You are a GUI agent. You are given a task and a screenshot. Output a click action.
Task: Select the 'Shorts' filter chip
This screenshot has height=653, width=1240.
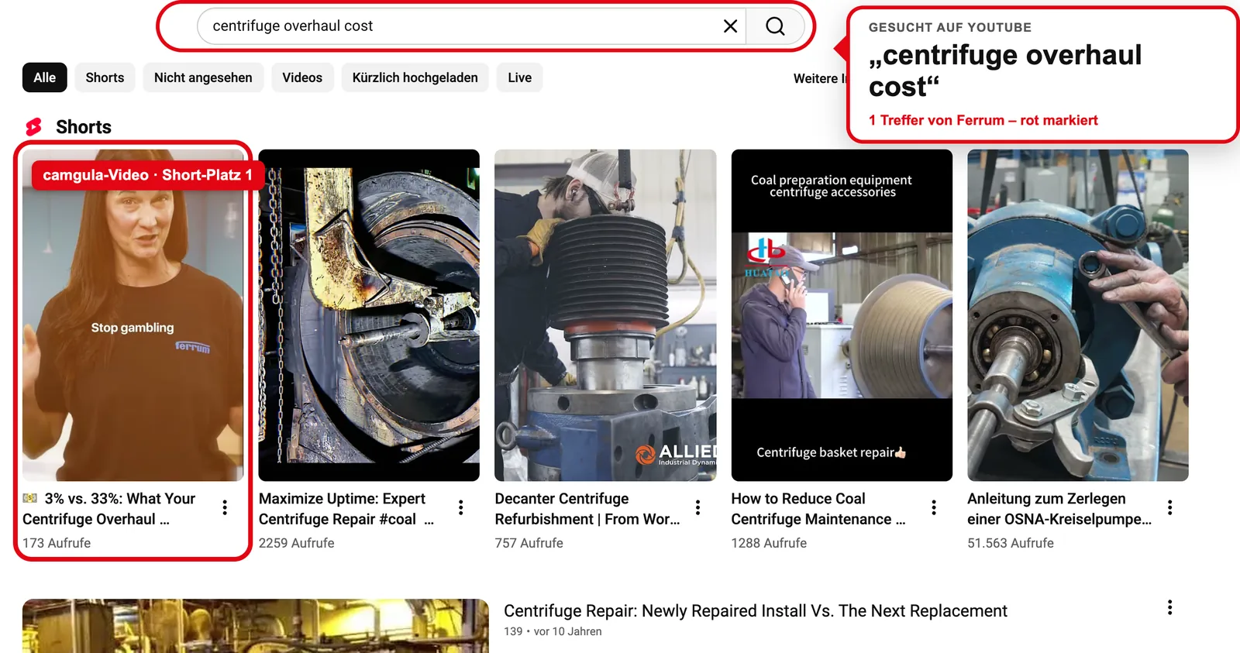105,77
